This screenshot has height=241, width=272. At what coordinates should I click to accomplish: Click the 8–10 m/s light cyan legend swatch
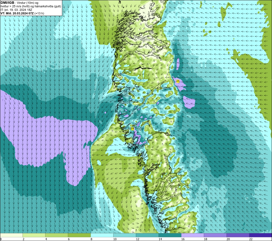click(102, 235)
